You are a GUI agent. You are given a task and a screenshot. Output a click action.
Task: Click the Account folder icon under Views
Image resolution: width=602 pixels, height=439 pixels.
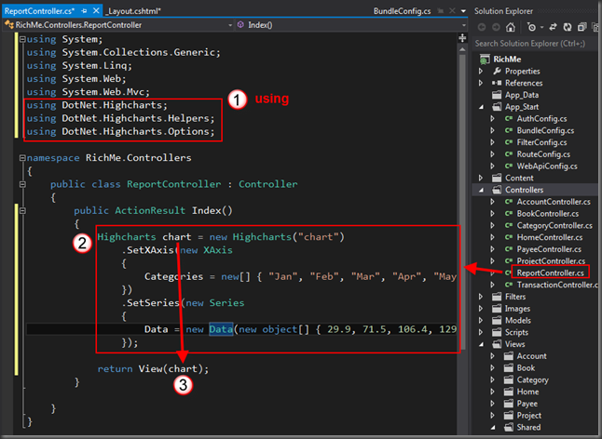[509, 356]
